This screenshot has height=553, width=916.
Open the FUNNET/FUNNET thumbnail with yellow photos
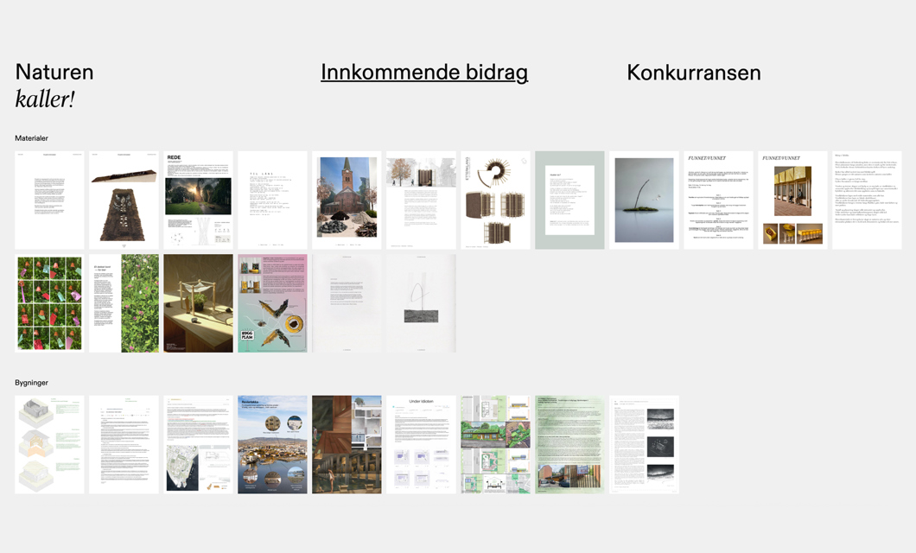tap(792, 200)
